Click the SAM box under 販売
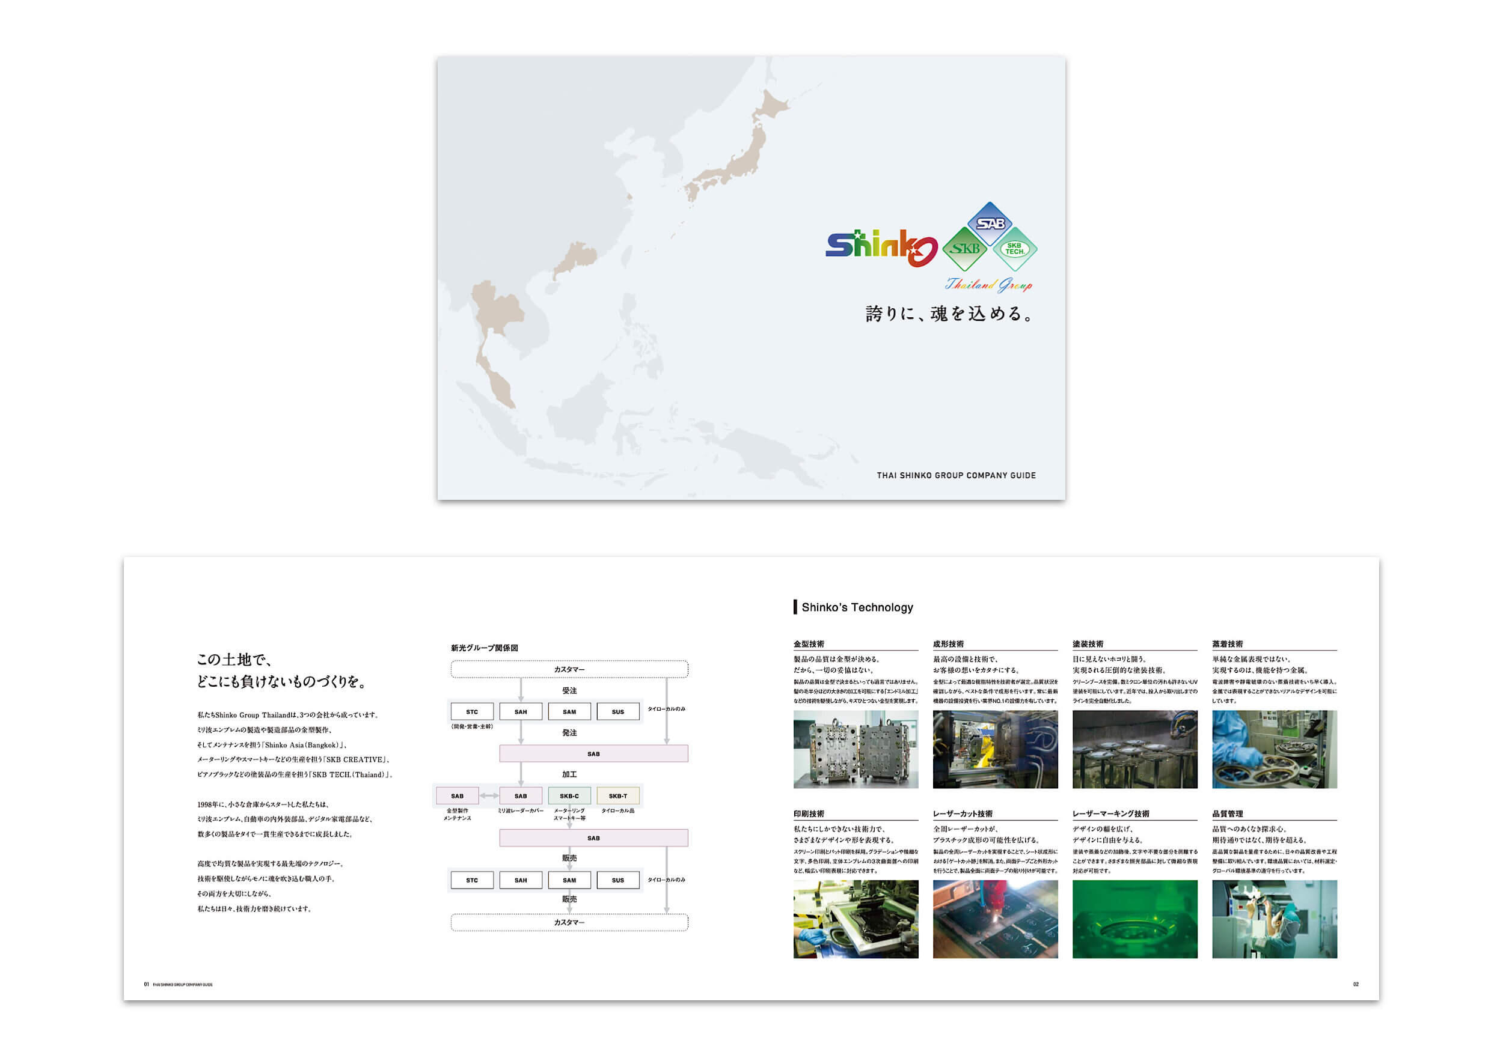 coord(569,880)
